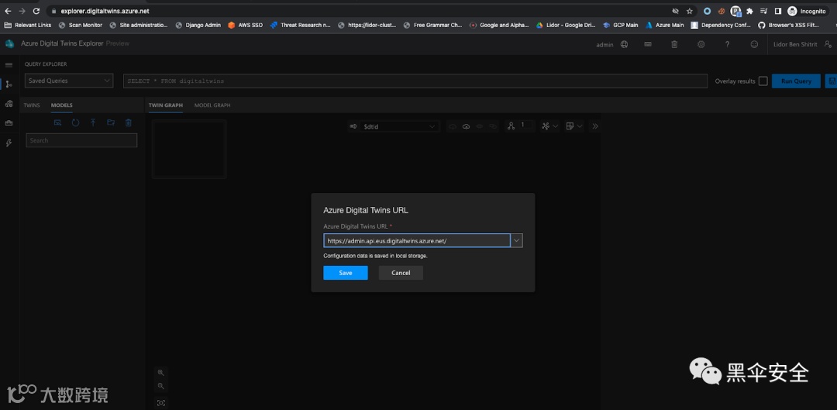This screenshot has width=837, height=410.
Task: Click the relationship expansion level icon
Action: [x=511, y=126]
